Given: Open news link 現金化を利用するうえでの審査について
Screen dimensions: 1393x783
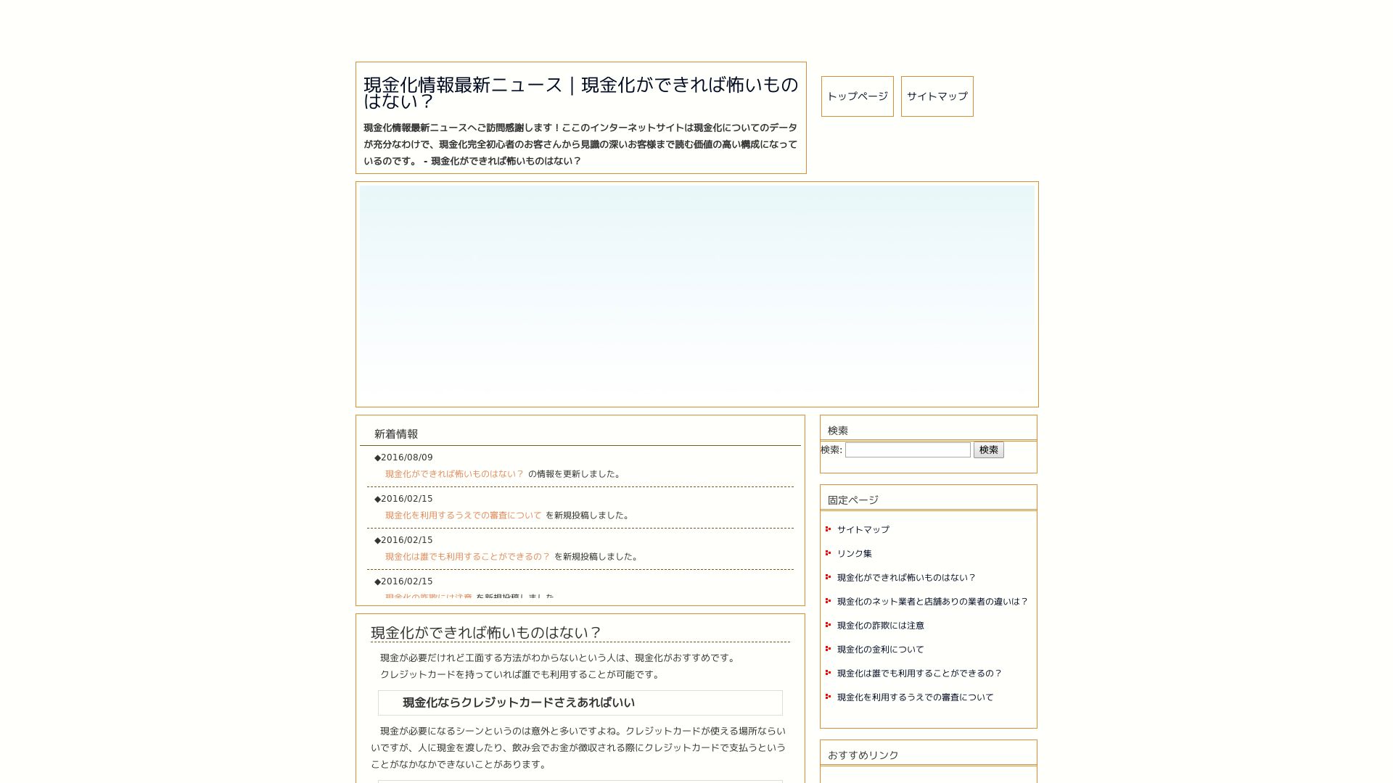Looking at the screenshot, I should coord(463,515).
